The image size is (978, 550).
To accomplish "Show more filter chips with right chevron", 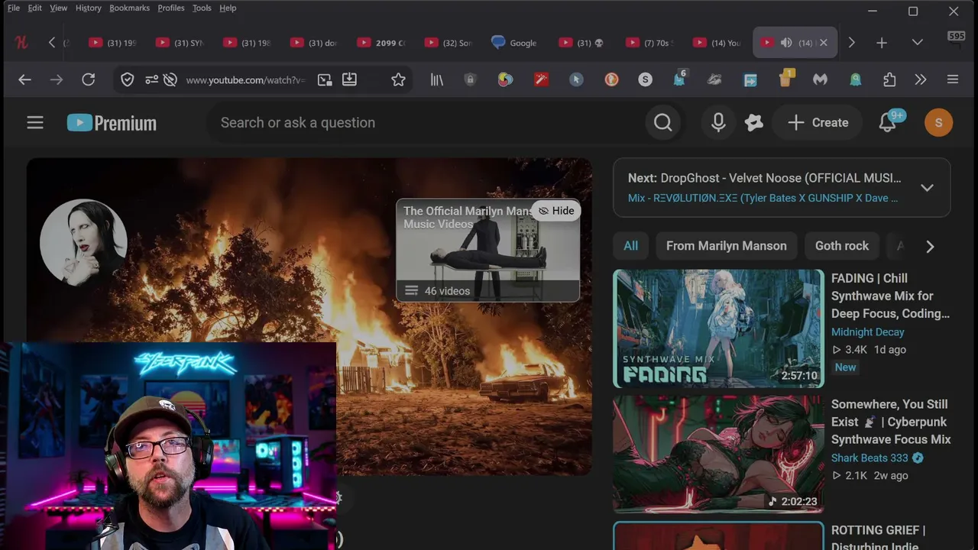I will 930,246.
